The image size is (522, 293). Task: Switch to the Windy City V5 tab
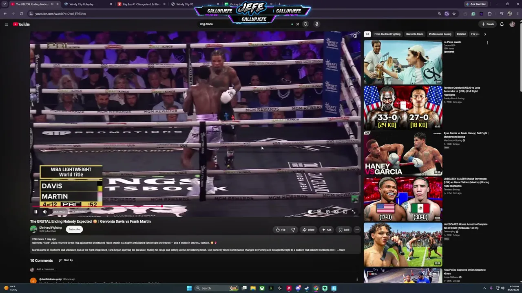coord(194,4)
